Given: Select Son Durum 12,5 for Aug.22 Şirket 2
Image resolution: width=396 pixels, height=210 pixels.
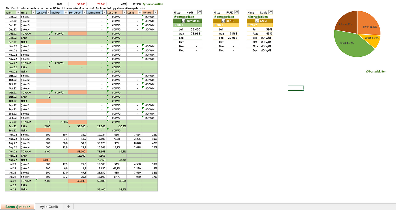Looking at the screenshot, I should tap(77, 139).
